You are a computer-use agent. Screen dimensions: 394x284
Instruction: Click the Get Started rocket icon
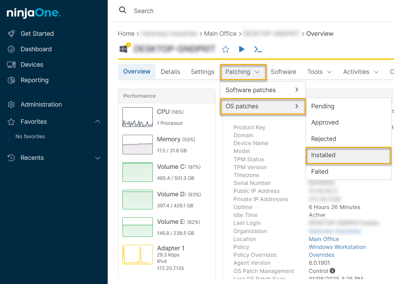pyautogui.click(x=11, y=34)
